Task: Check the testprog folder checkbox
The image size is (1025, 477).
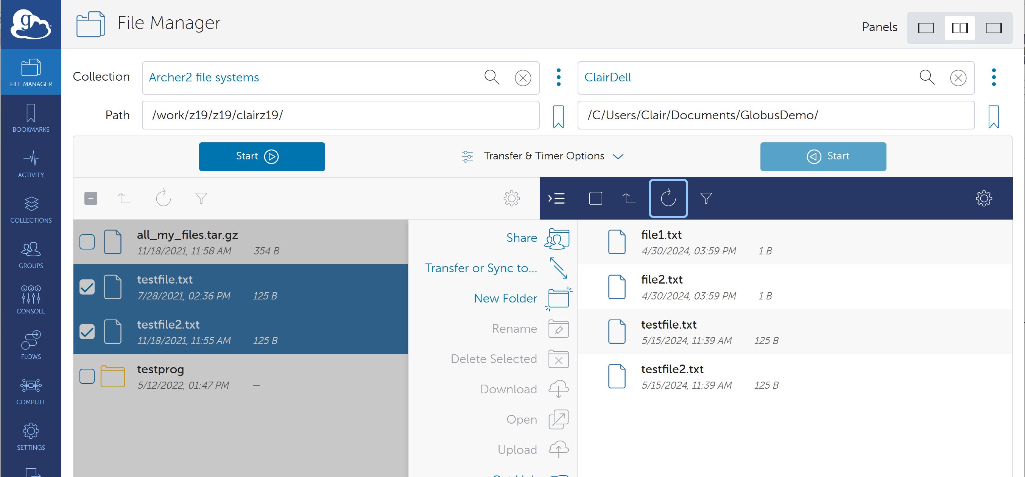Action: tap(87, 376)
